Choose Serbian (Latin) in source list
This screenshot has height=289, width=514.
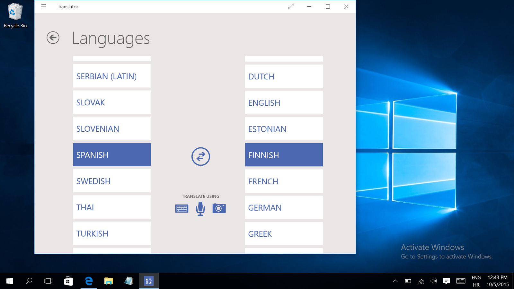coord(112,76)
